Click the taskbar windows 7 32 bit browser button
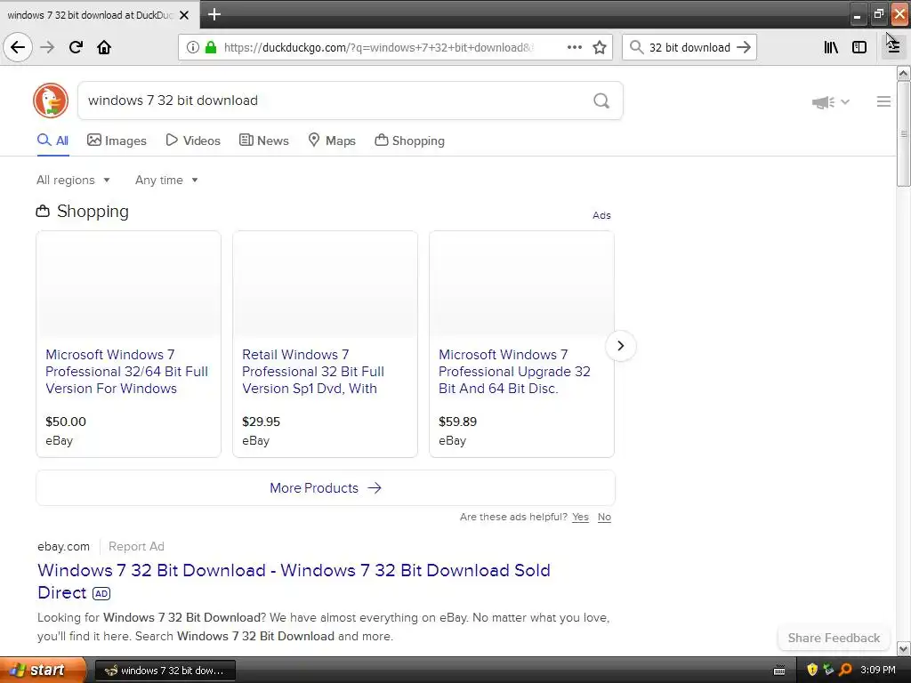The height and width of the screenshot is (683, 911). [165, 671]
